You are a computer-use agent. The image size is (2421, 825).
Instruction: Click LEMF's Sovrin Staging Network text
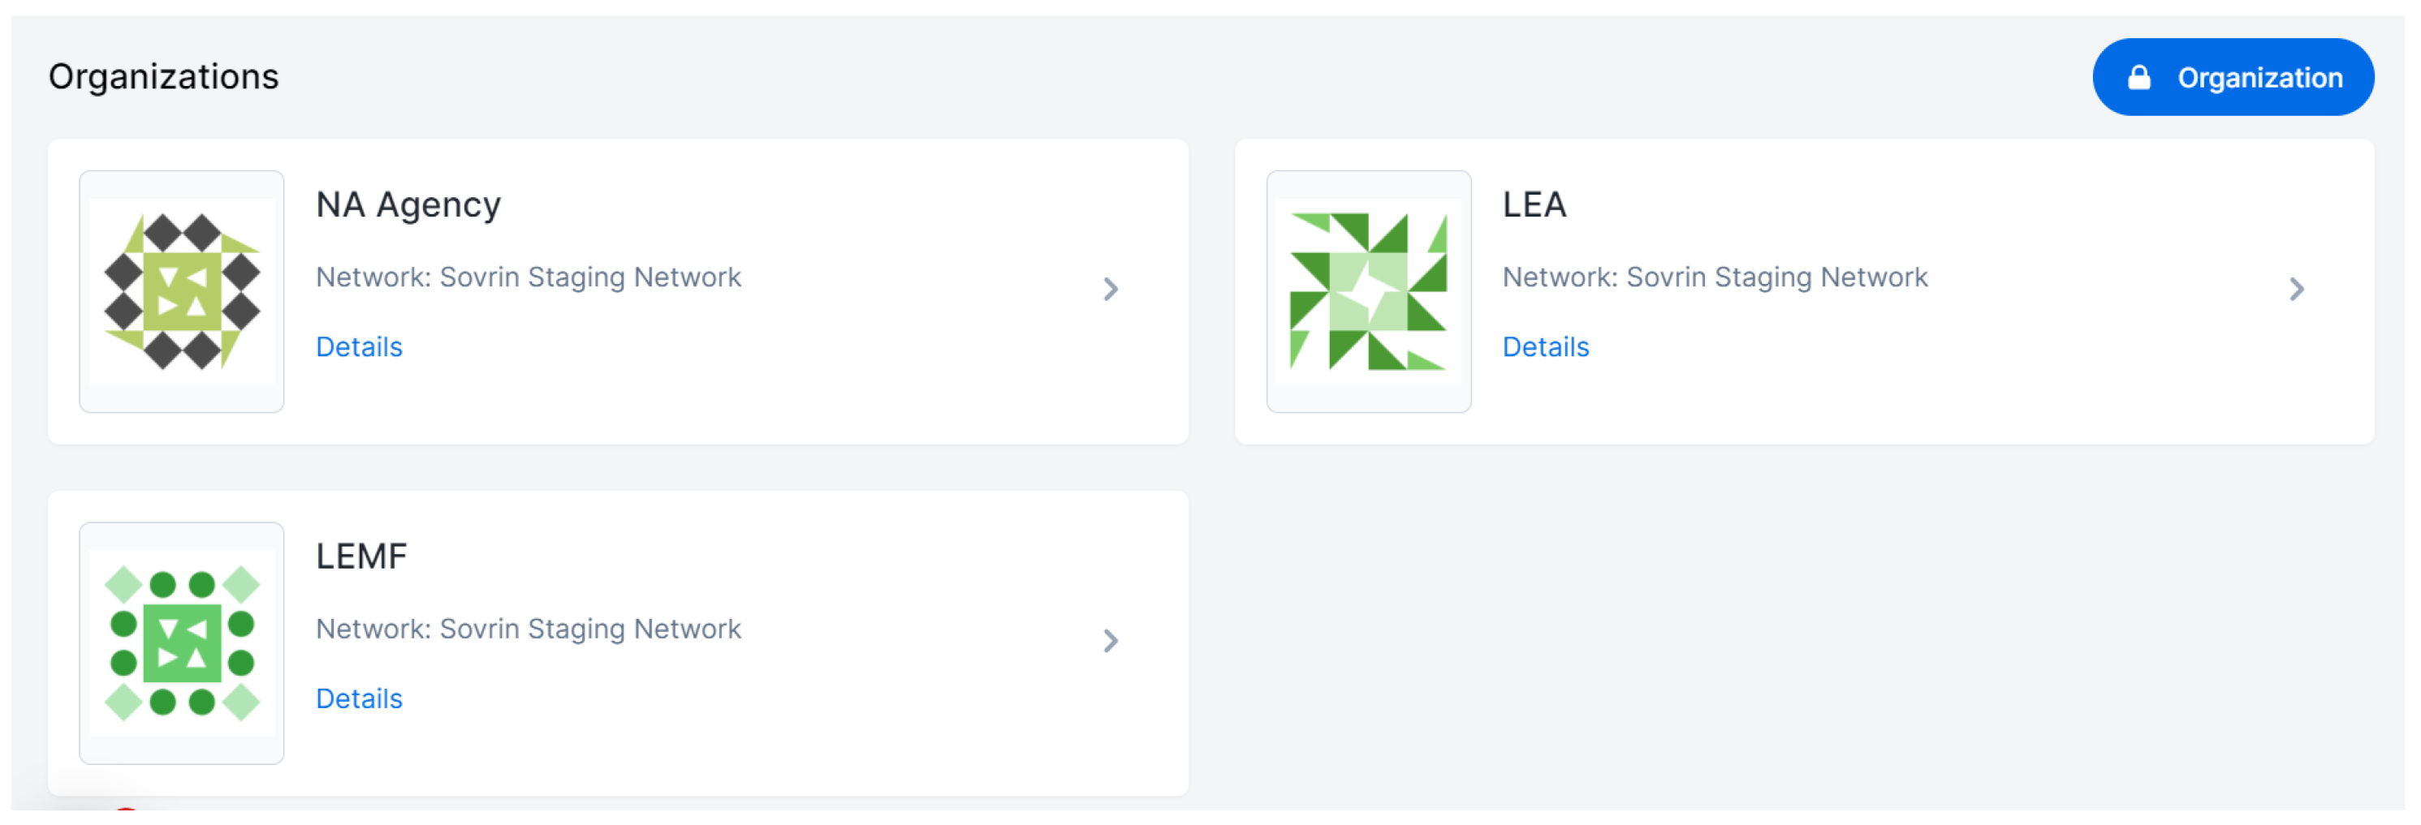click(529, 629)
